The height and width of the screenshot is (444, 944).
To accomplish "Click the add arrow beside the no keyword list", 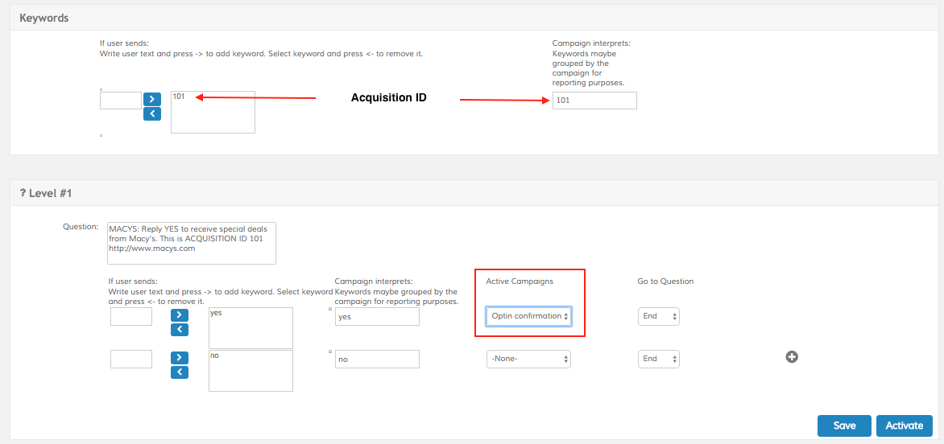I will (179, 357).
